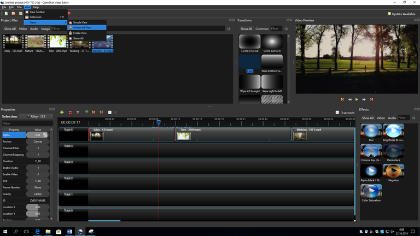Click the Update Available button
420x236 pixels.
coord(401,14)
